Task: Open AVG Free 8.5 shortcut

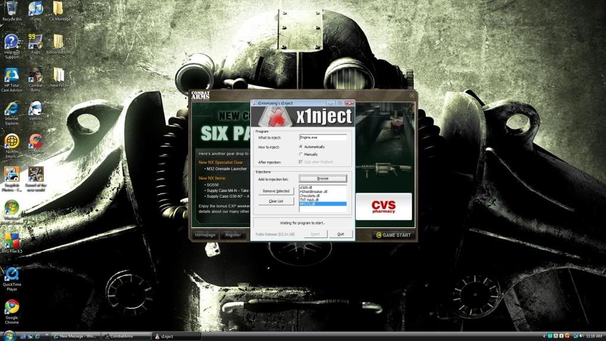Action: [x=12, y=243]
